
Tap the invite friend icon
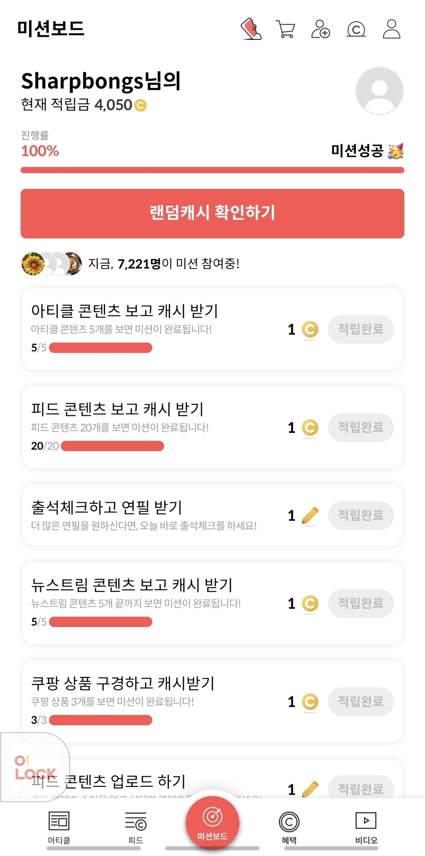click(x=321, y=29)
